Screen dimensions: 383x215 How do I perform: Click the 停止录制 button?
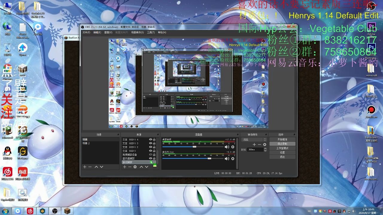pyautogui.click(x=282, y=144)
